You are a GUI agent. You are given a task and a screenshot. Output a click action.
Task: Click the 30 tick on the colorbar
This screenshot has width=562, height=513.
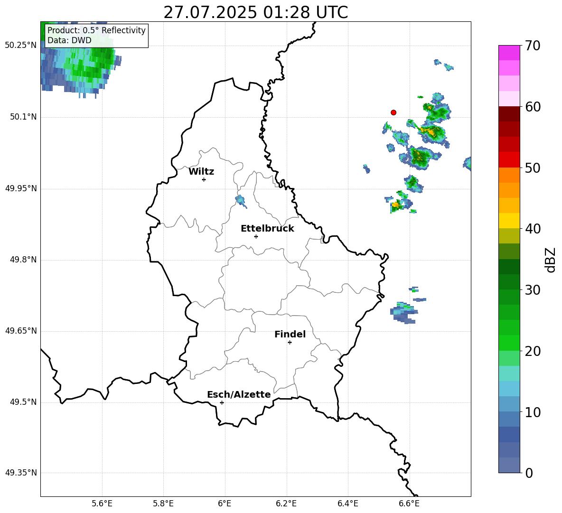point(533,290)
